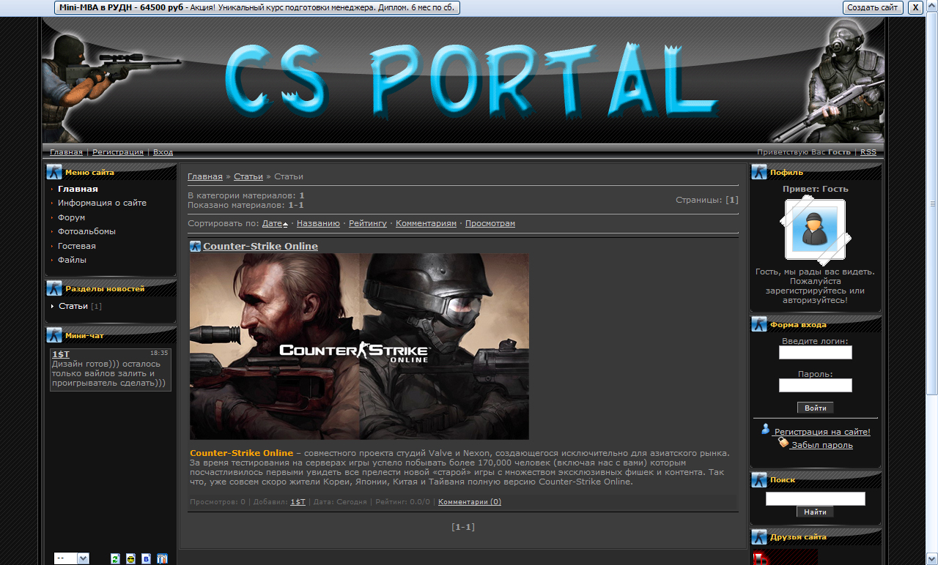Click the icon beside Разделы новостей header
The image size is (938, 565).
[x=54, y=288]
